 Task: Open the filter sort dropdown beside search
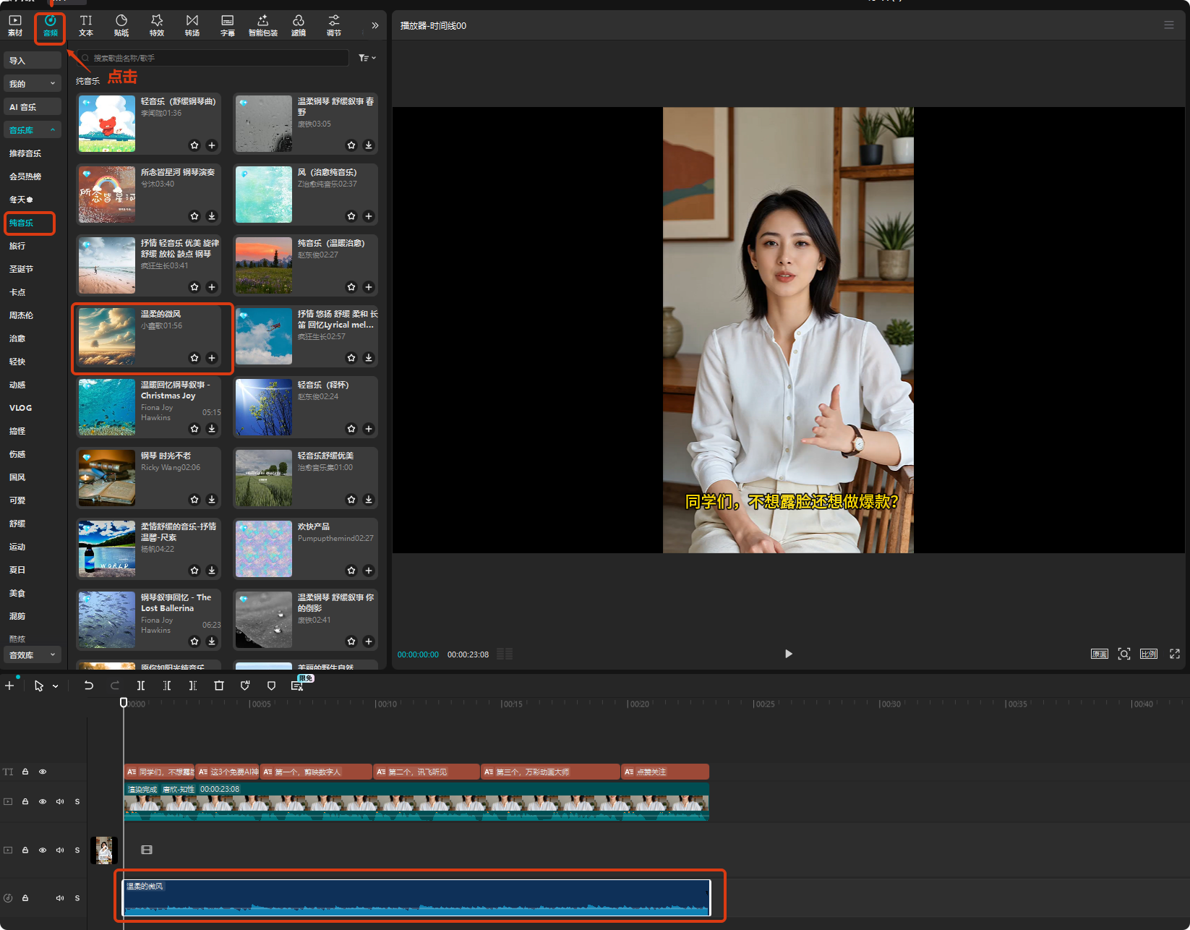pyautogui.click(x=367, y=58)
